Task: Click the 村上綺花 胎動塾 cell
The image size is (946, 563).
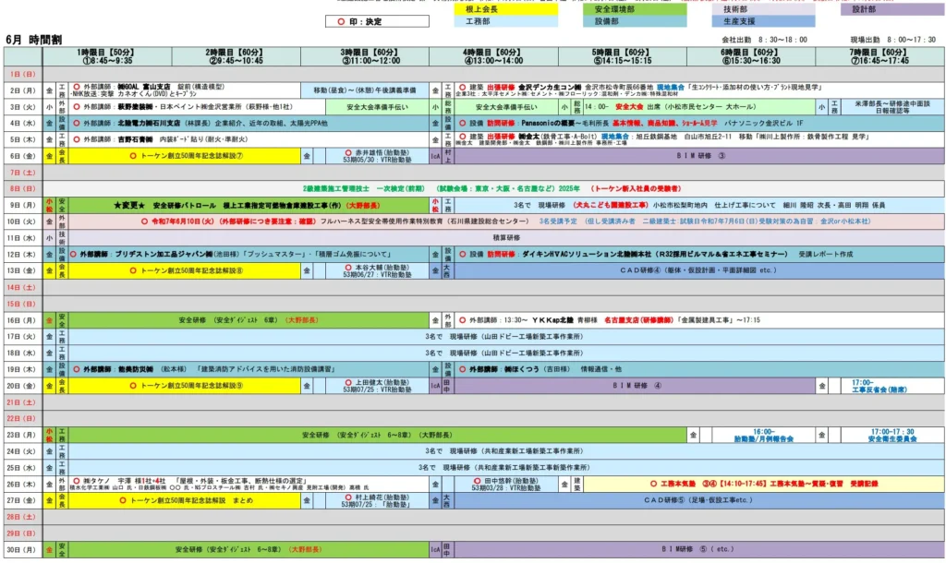Action: pyautogui.click(x=377, y=500)
